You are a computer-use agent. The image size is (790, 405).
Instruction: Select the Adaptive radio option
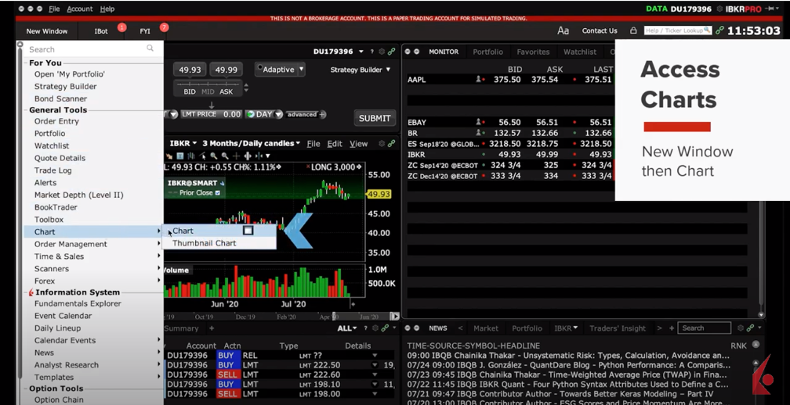(260, 69)
